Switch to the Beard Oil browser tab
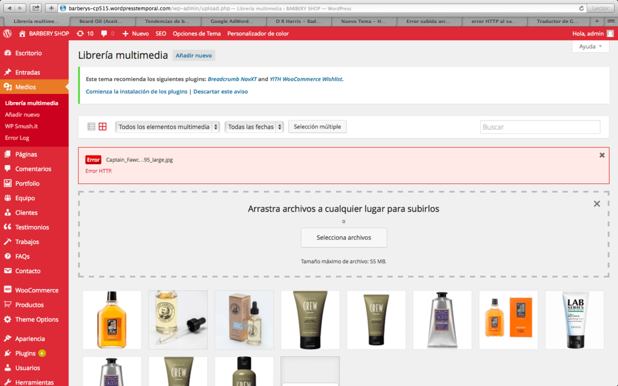The width and height of the screenshot is (618, 386). pyautogui.click(x=101, y=21)
